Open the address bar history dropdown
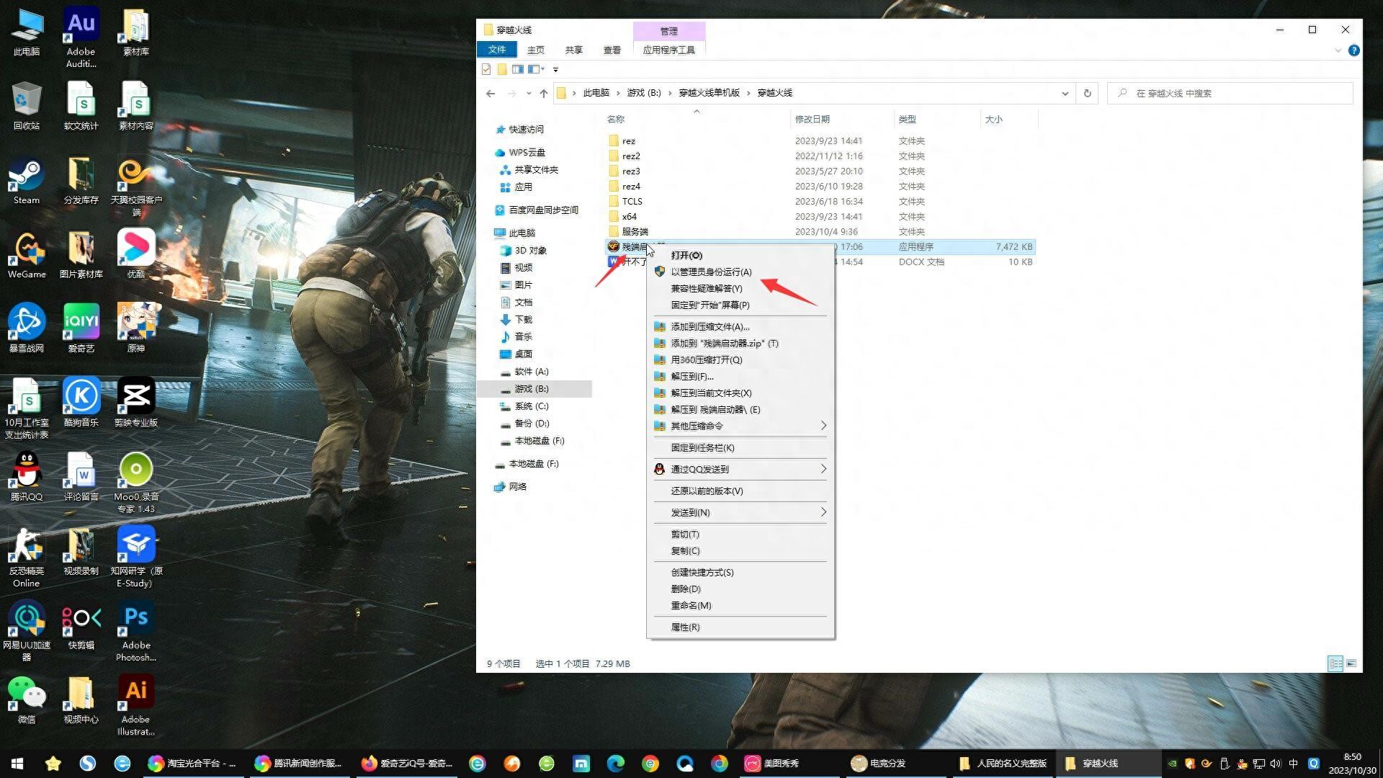 tap(1065, 93)
